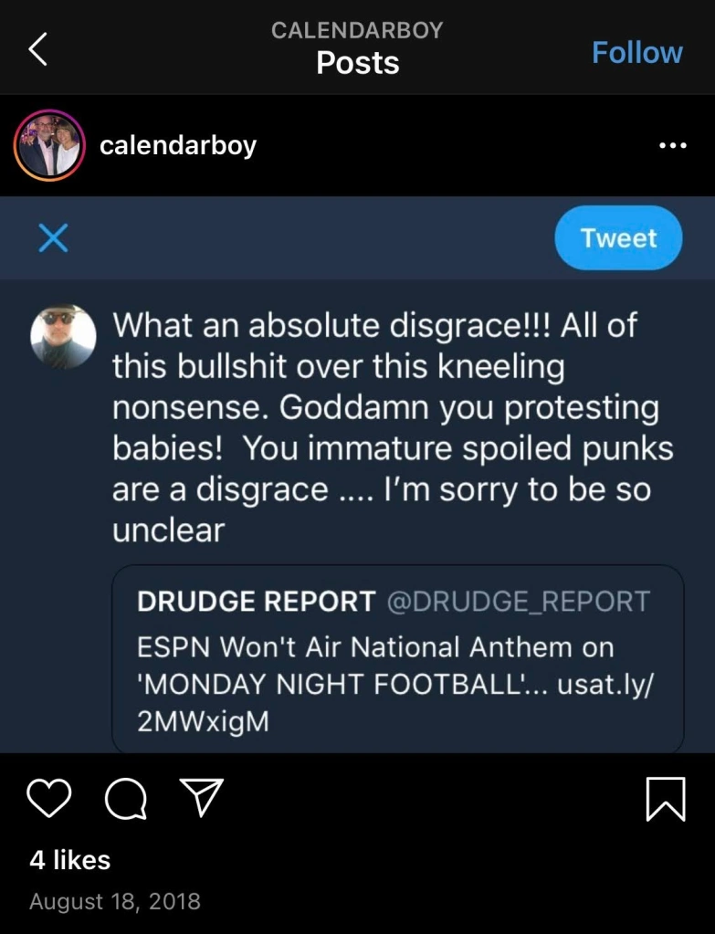Open calendarboy profile picture story
The width and height of the screenshot is (715, 934).
[48, 146]
